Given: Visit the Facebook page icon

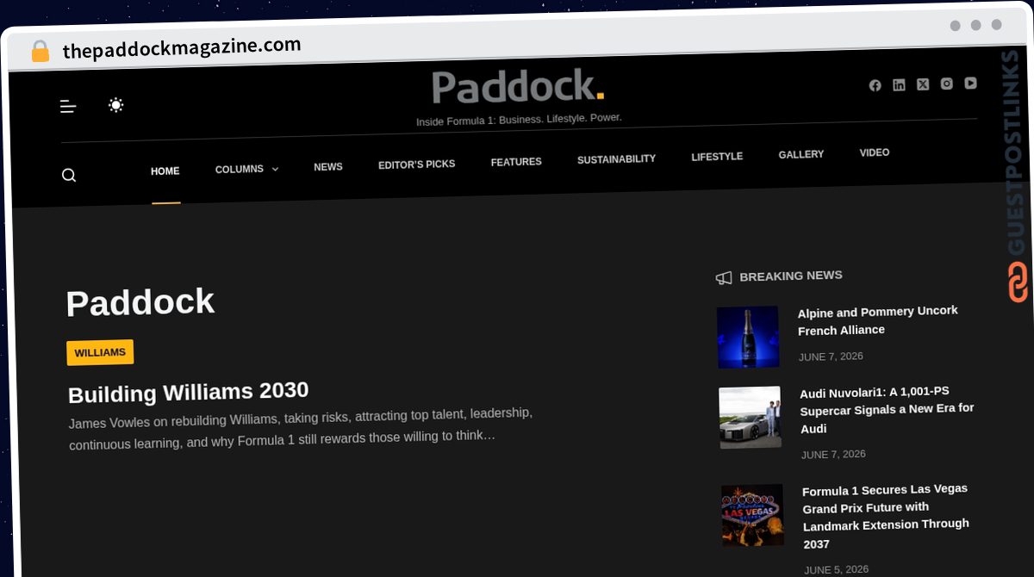Looking at the screenshot, I should pyautogui.click(x=875, y=85).
